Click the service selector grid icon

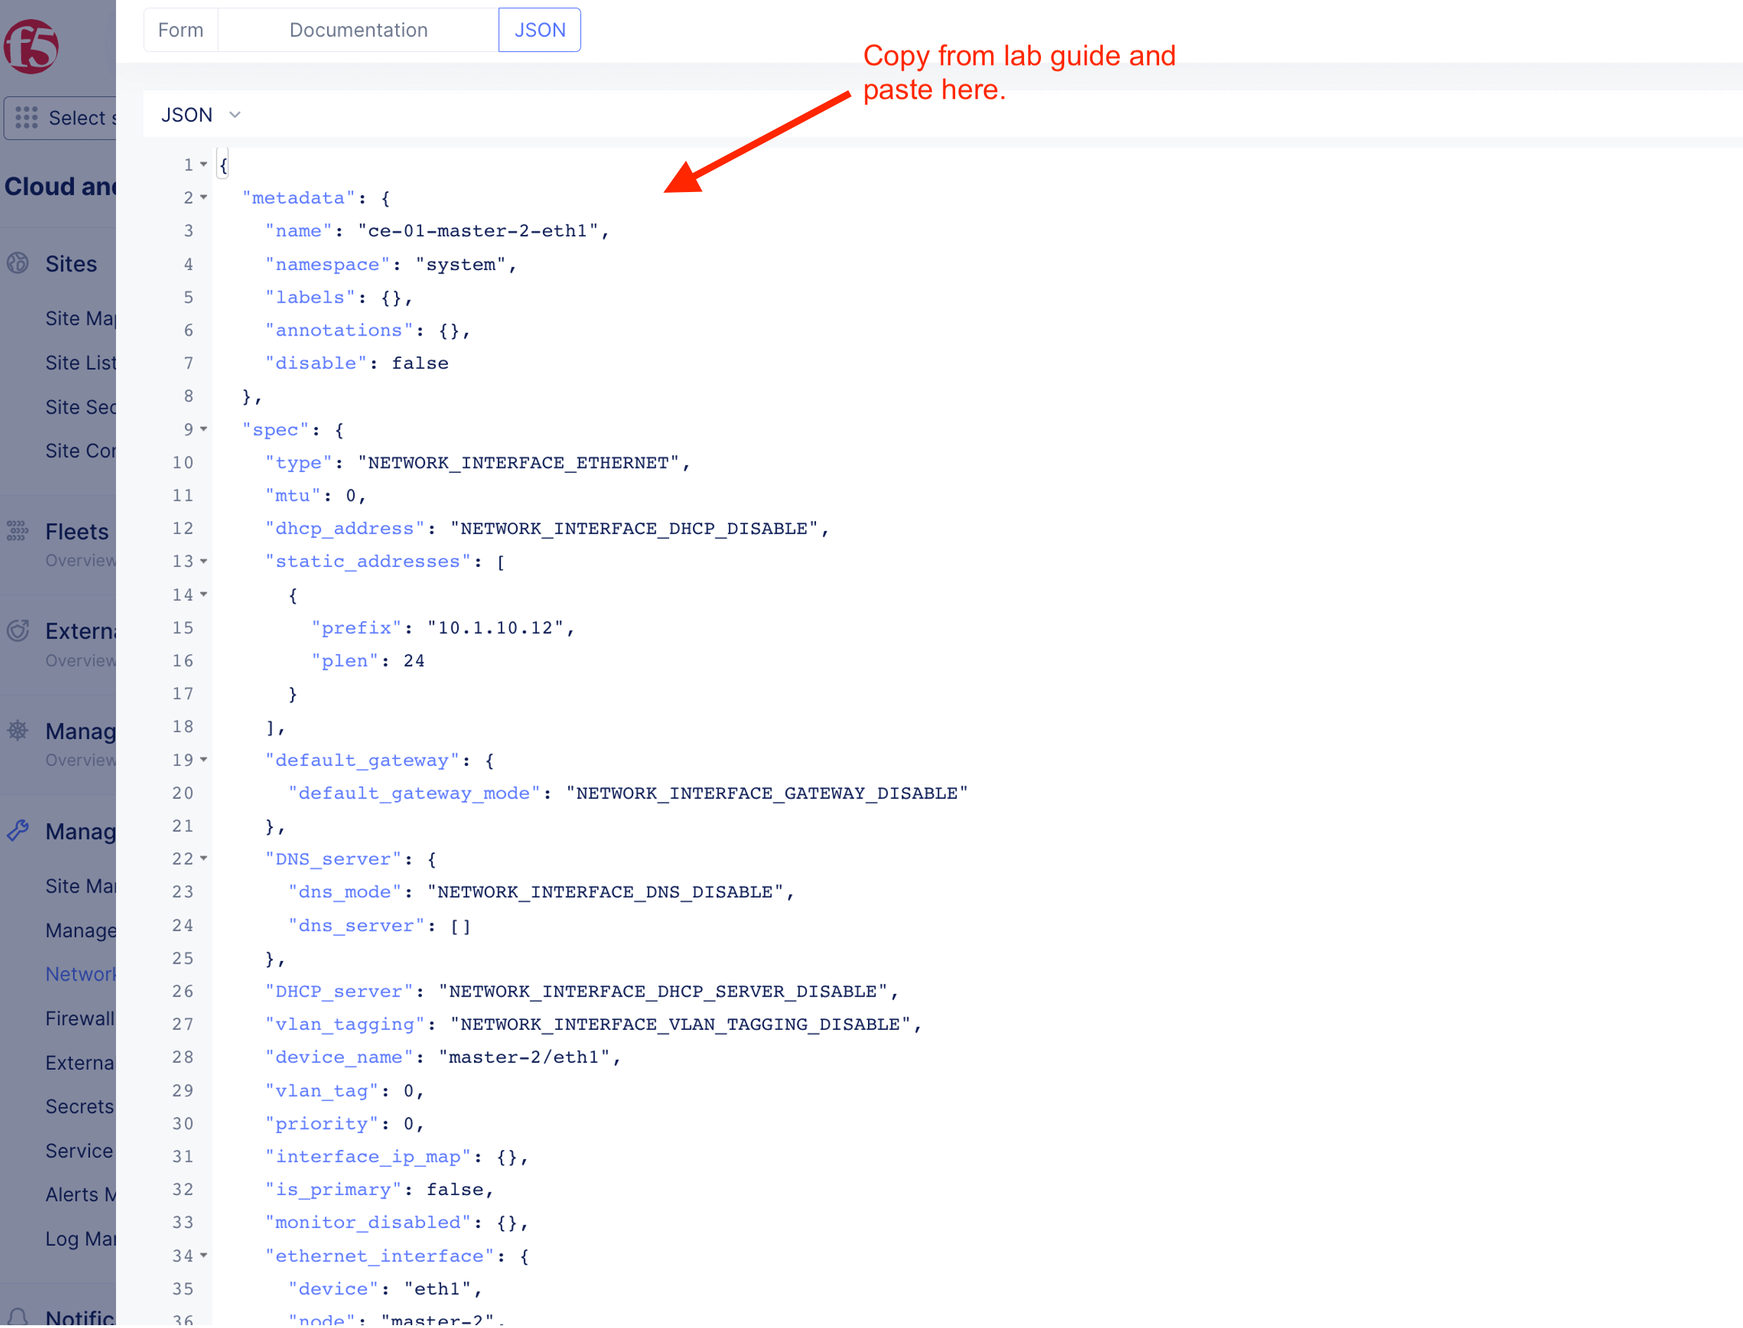(x=26, y=117)
